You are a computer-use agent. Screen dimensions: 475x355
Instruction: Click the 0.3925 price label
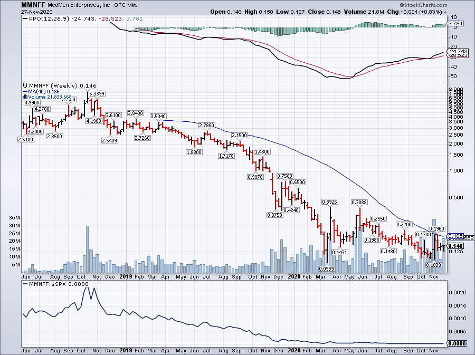tap(329, 202)
